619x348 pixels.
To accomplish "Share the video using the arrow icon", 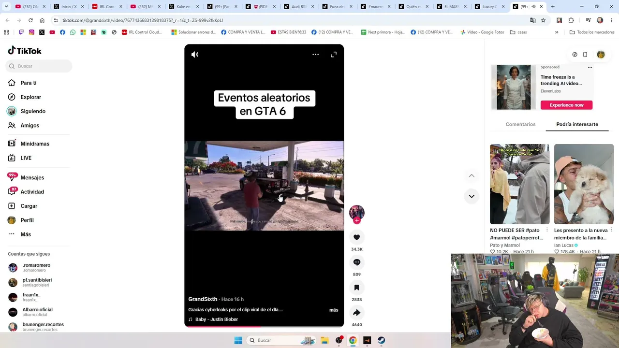I will [357, 313].
